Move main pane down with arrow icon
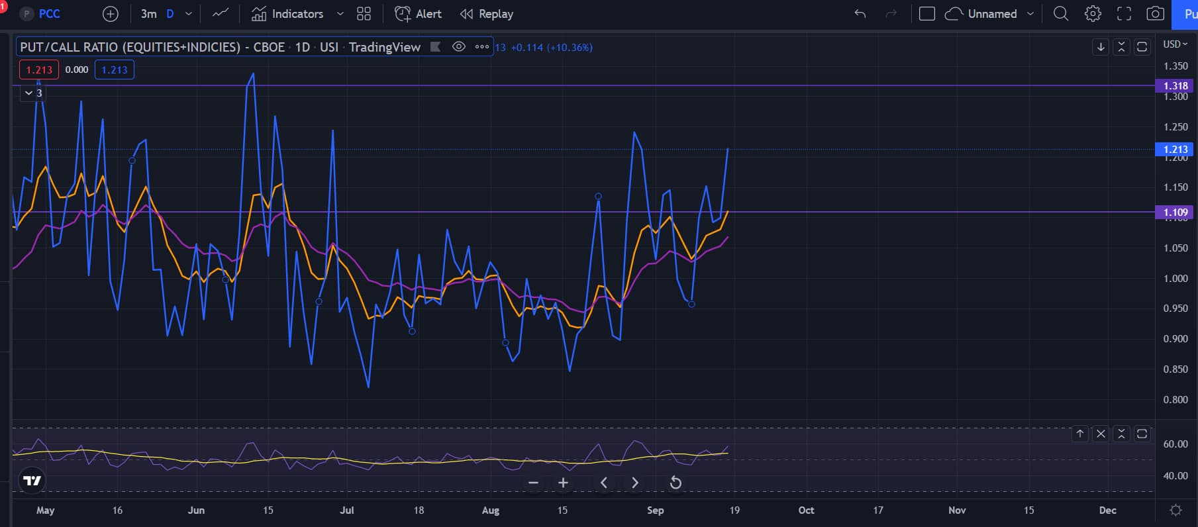 (x=1101, y=47)
